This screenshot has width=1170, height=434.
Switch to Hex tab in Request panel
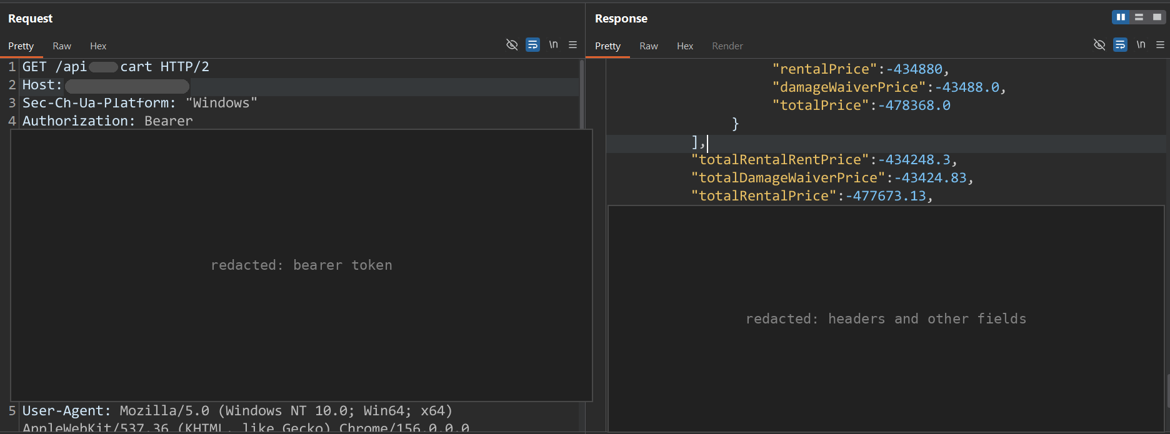pyautogui.click(x=98, y=46)
